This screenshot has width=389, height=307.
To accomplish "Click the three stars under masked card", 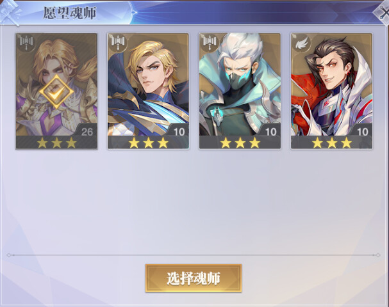I will tap(240, 143).
